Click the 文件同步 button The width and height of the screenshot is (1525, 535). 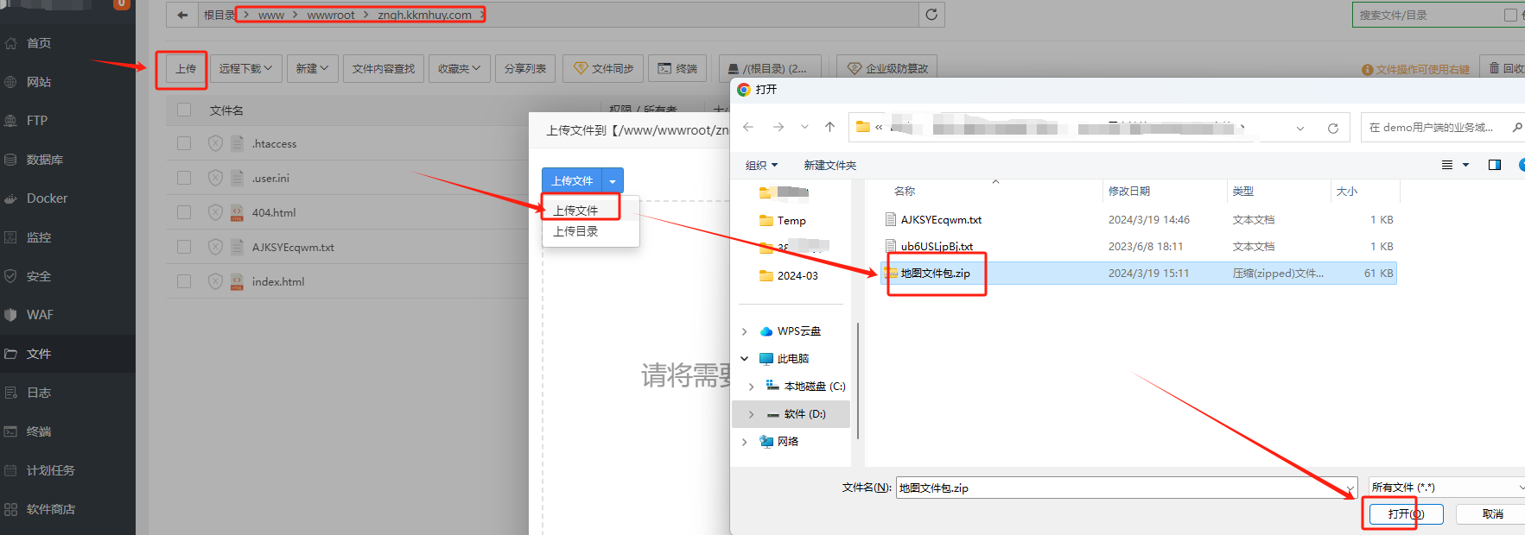[x=603, y=69]
